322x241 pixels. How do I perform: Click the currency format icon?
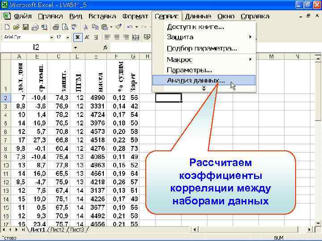[147, 37]
